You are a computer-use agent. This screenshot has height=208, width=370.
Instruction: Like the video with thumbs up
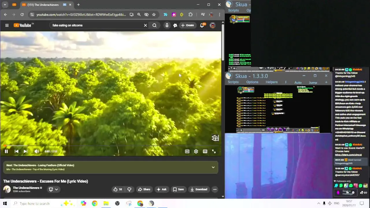118,190
